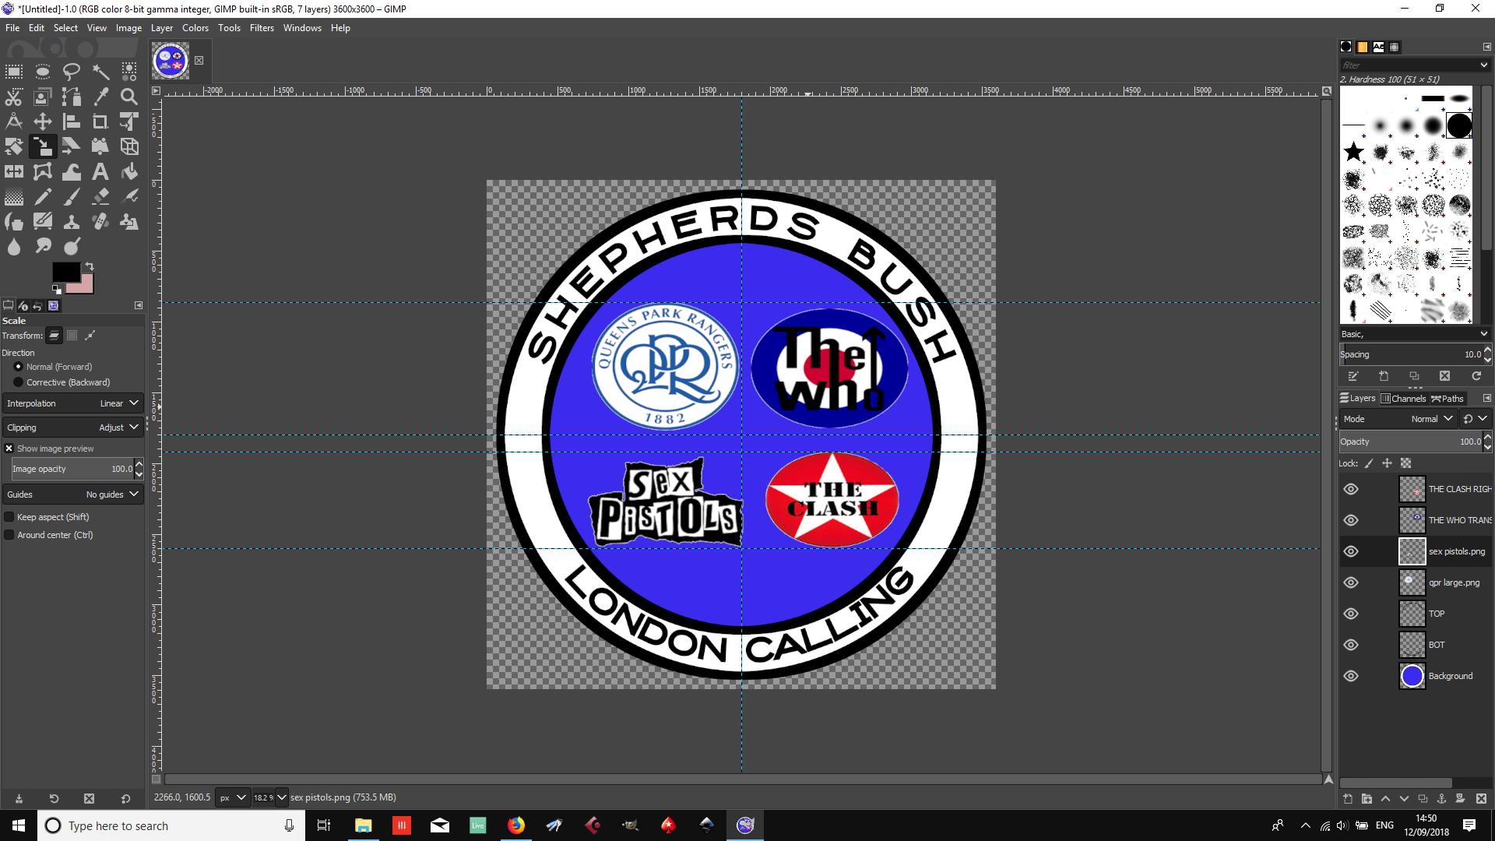
Task: Select the Free Select lasso tool
Action: coord(72,72)
